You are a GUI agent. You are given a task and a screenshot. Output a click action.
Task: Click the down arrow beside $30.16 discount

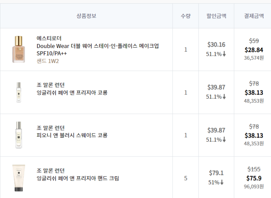click(x=224, y=54)
